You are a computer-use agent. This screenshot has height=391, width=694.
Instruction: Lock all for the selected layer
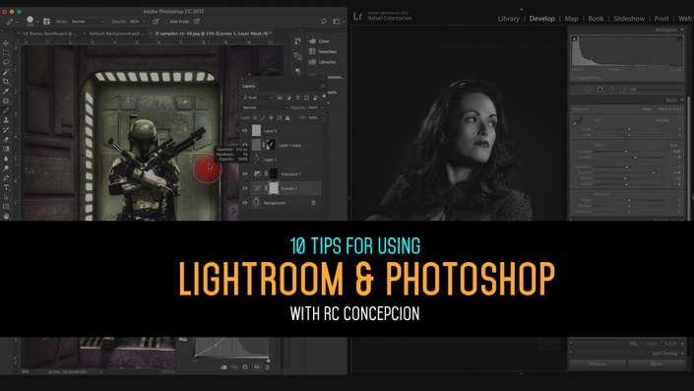[287, 118]
